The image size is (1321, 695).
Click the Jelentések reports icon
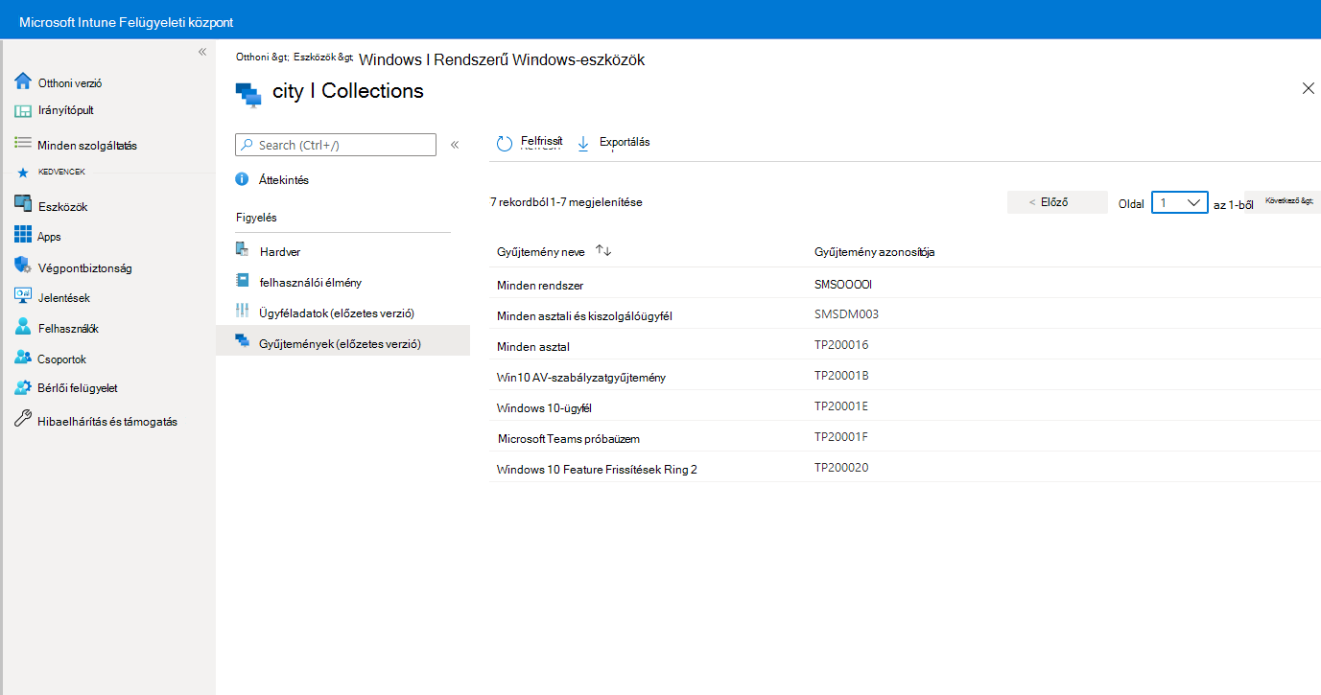(x=23, y=296)
